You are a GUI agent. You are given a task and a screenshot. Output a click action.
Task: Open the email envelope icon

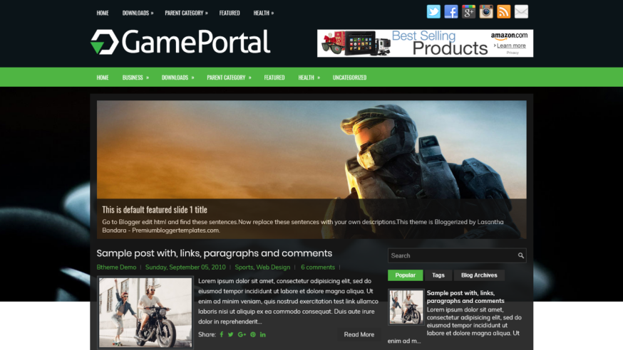[521, 12]
